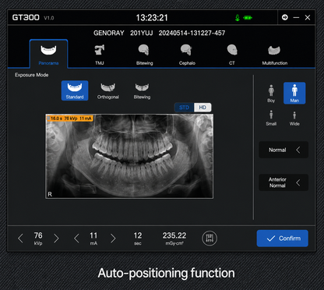Screen dimensions: 324x290
Task: Open the Panorama tab
Action: (x=48, y=54)
